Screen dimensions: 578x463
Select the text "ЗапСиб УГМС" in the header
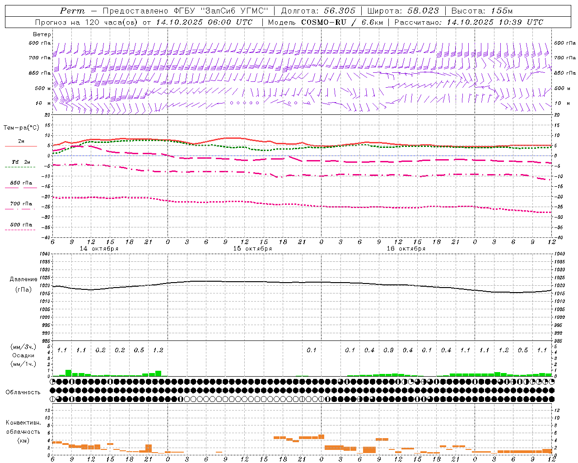tap(236, 11)
